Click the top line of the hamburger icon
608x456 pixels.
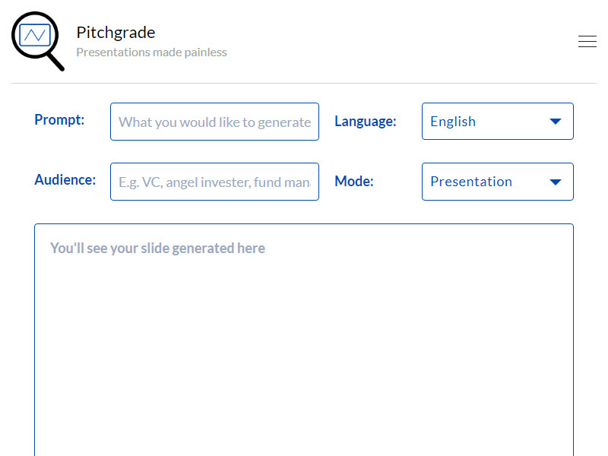pyautogui.click(x=587, y=36)
